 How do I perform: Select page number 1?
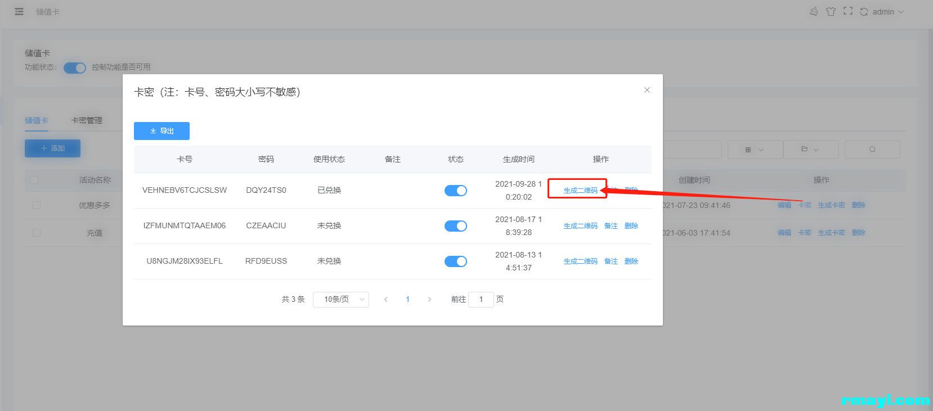pos(407,300)
